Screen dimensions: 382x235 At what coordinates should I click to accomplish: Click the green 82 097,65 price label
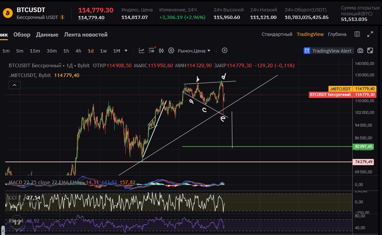pos(363,146)
